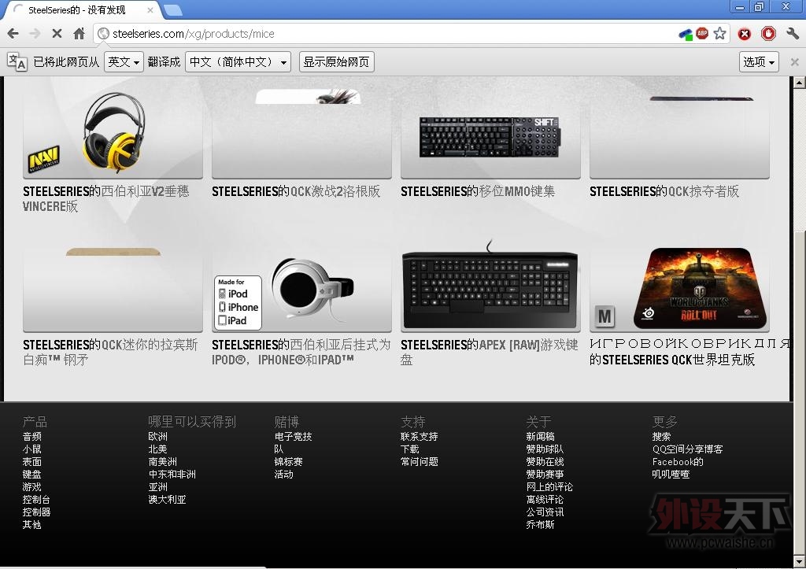Click the footer 常问问题 link

tap(419, 461)
